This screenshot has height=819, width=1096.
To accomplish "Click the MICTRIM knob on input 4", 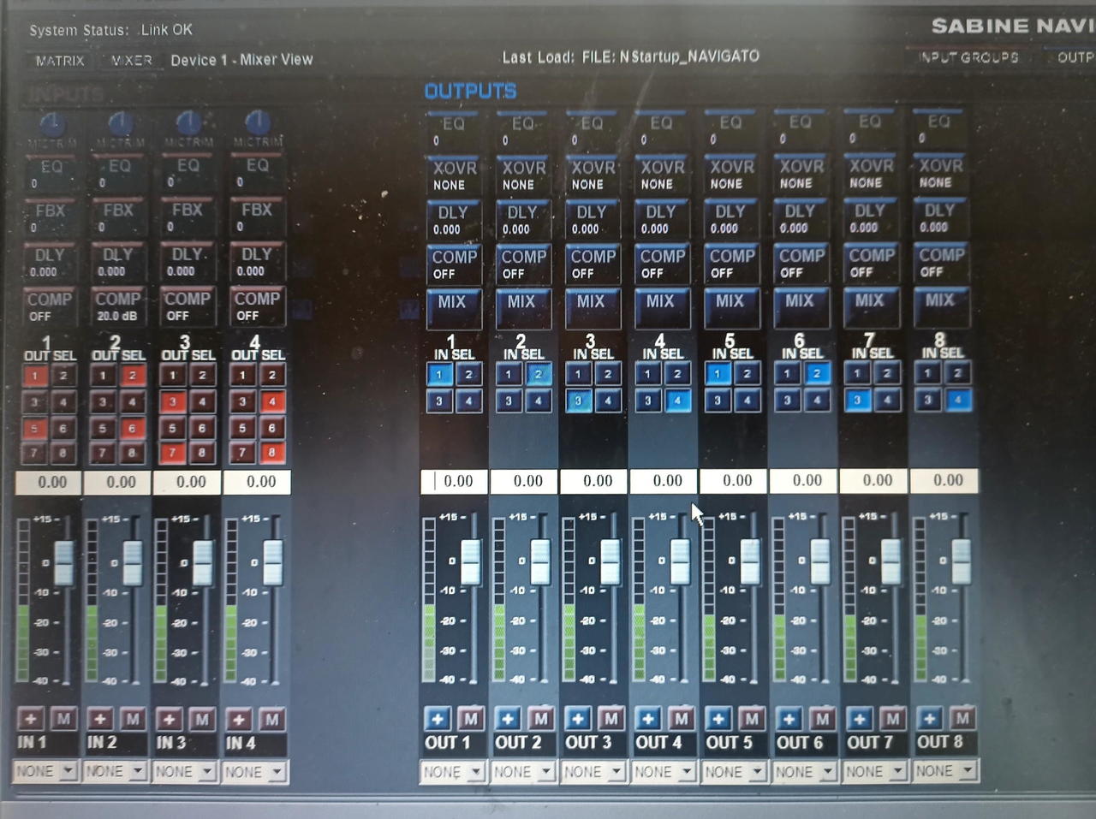I will [257, 123].
